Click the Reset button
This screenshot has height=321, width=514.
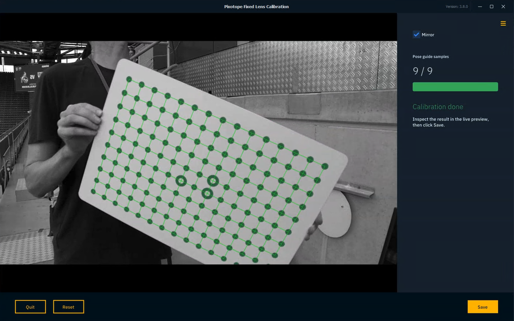[x=69, y=307]
